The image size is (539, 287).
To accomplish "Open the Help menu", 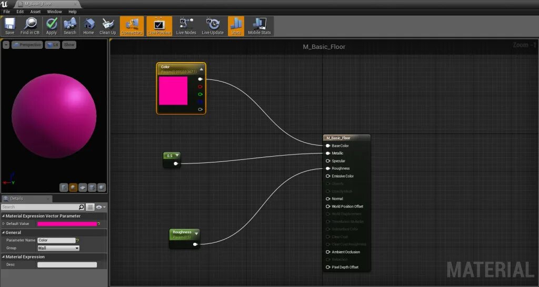I will pos(73,12).
